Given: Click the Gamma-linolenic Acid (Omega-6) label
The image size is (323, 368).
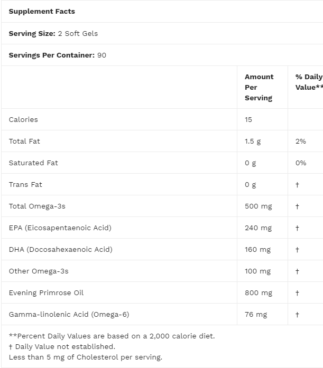Looking at the screenshot, I should (x=69, y=314).
